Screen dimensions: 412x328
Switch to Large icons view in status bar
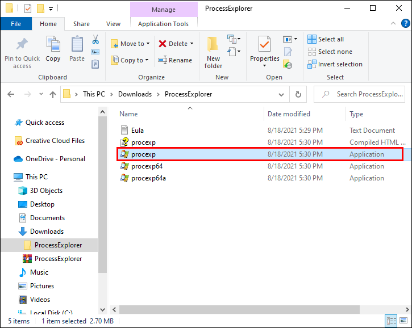click(403, 321)
